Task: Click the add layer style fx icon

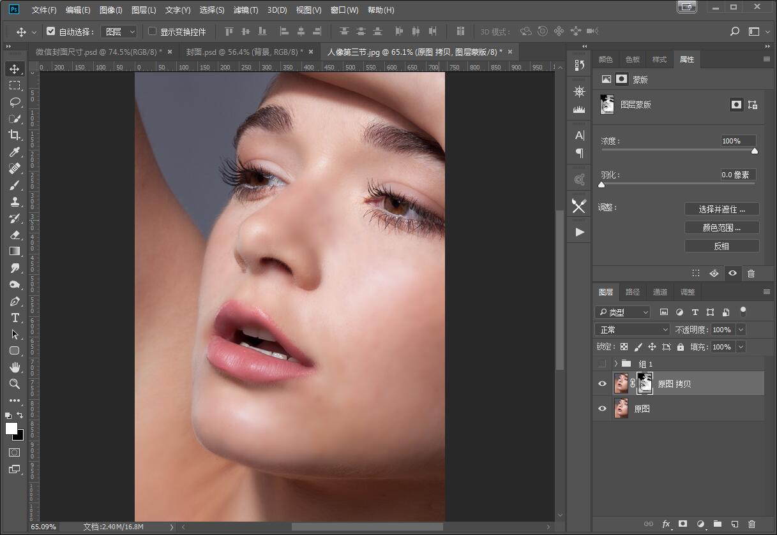Action: (x=666, y=524)
